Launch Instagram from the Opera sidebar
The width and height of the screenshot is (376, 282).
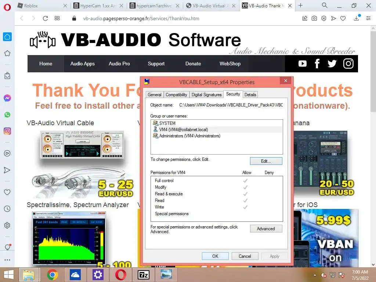(7, 131)
